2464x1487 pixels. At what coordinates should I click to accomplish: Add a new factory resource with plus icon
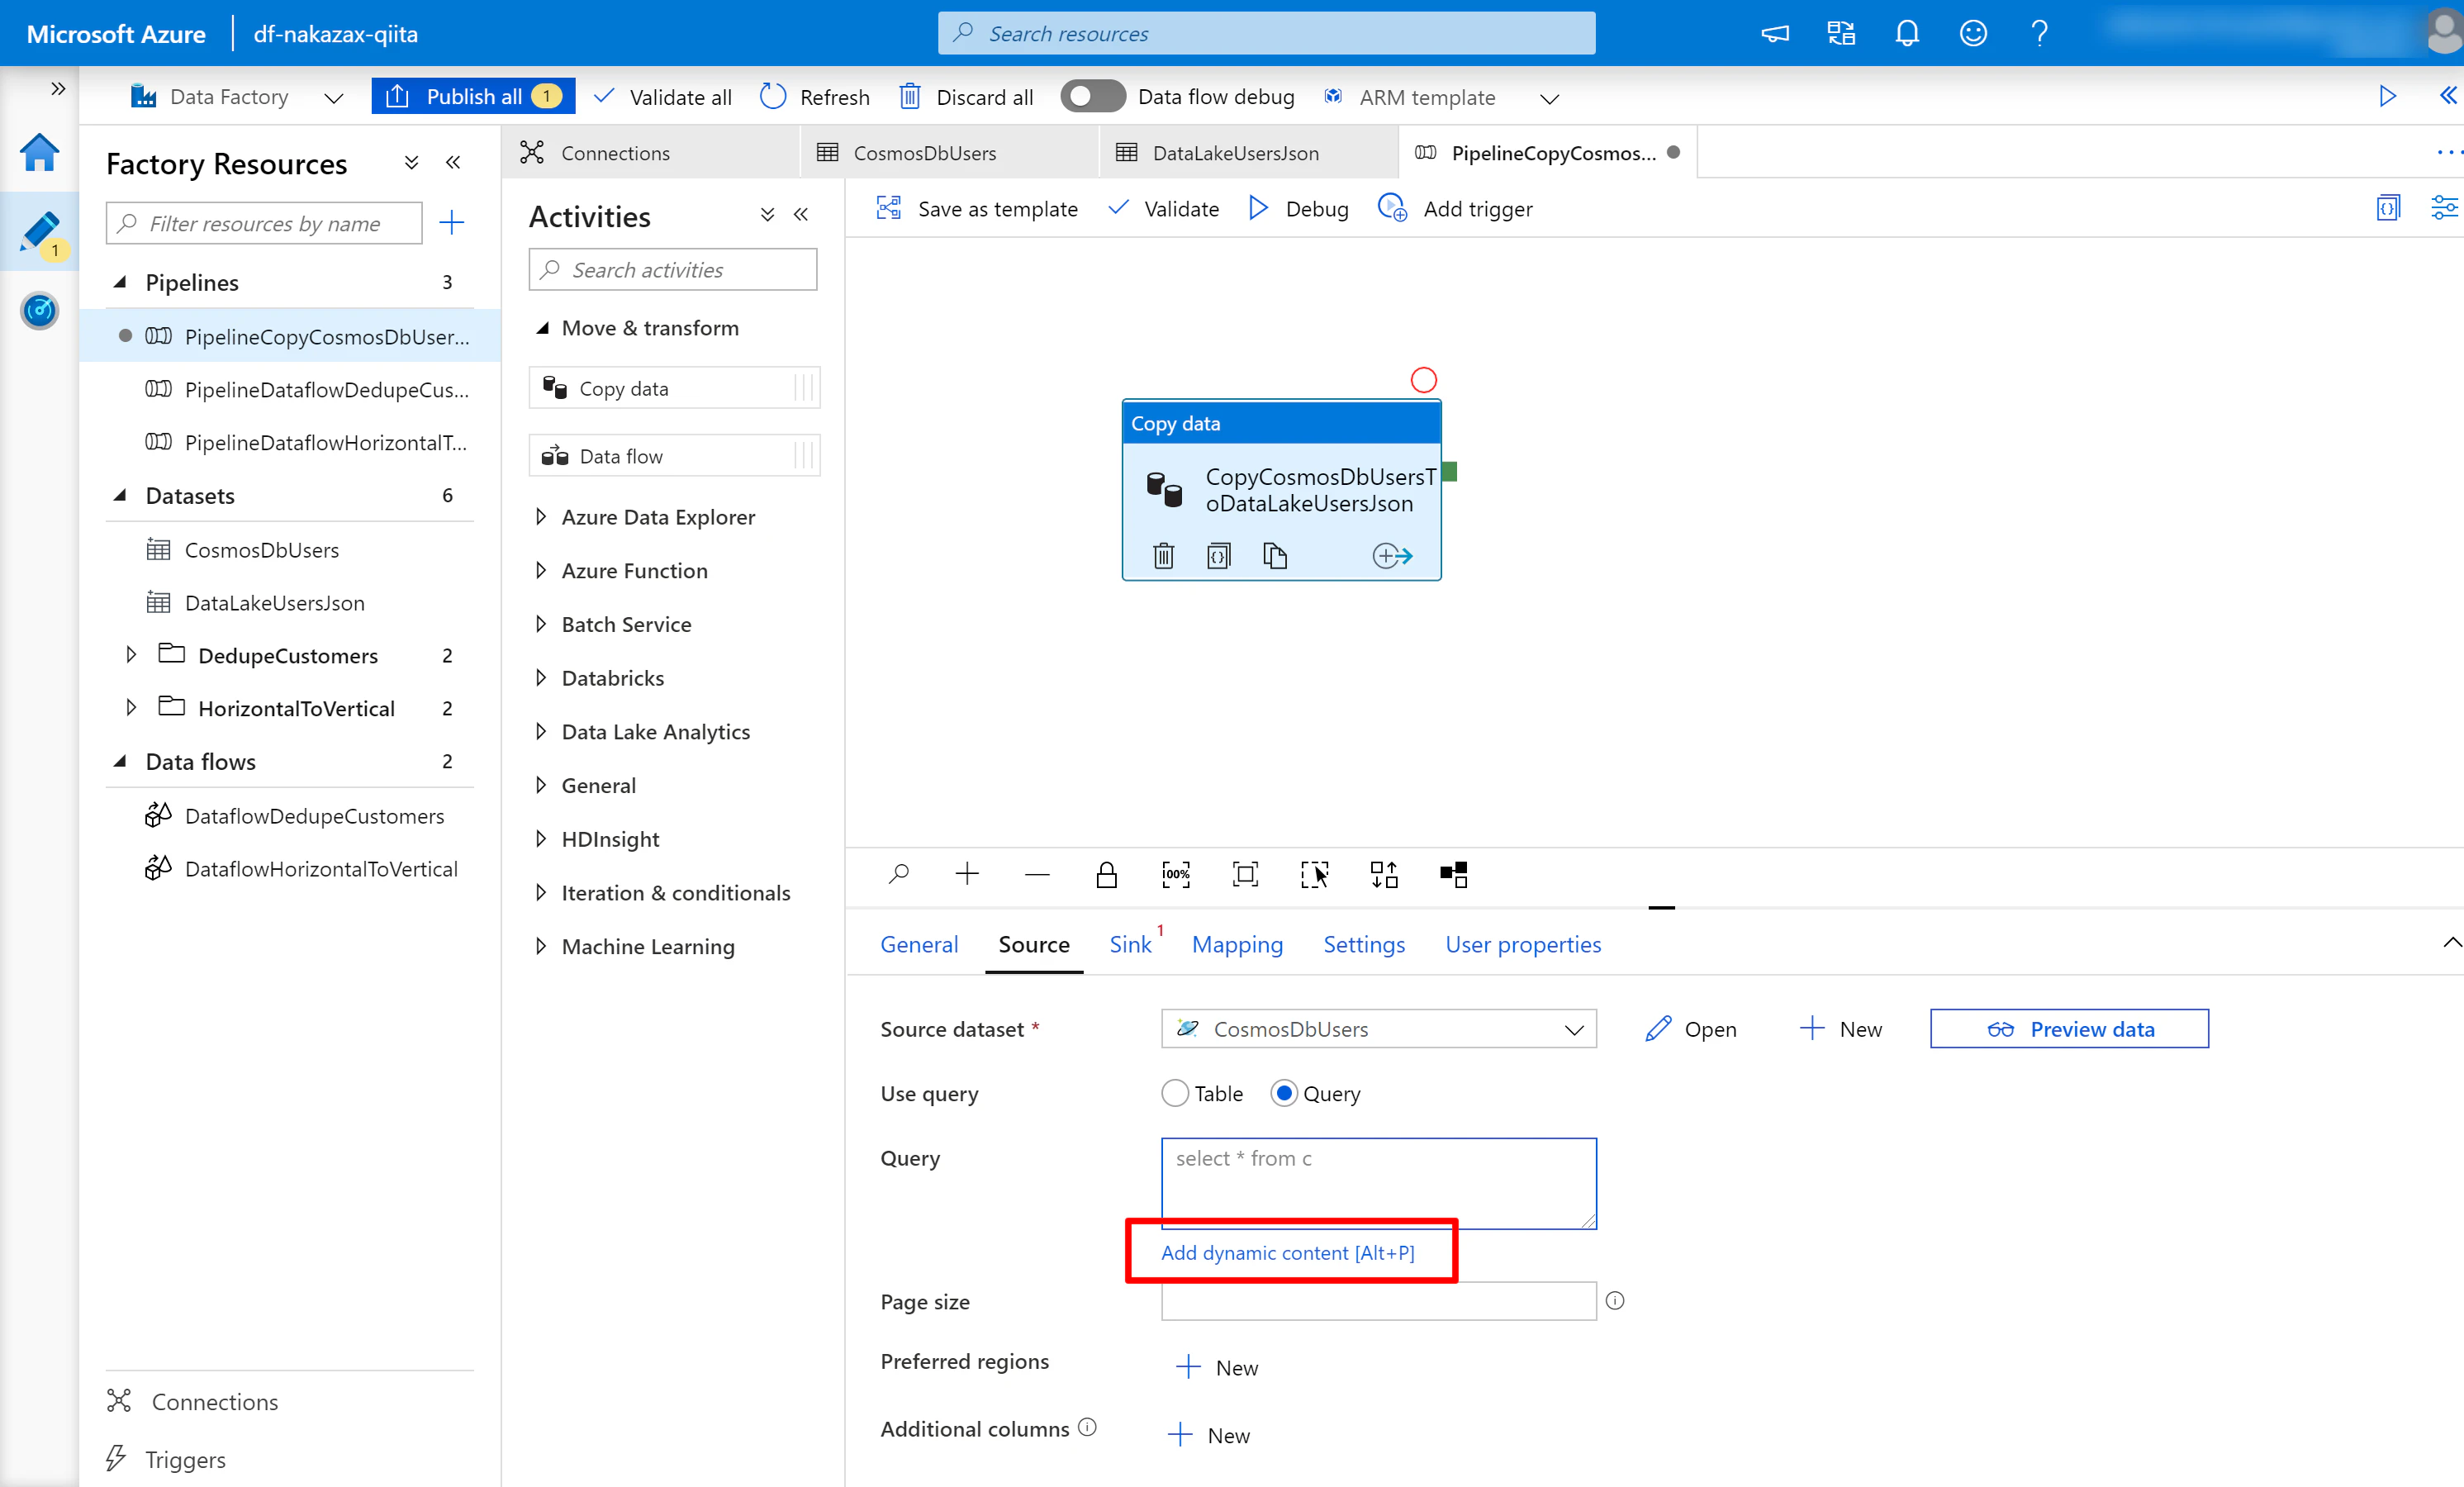click(x=452, y=222)
